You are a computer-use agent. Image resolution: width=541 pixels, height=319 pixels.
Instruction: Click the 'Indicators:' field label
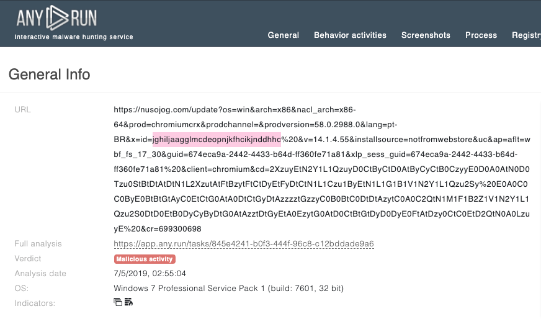pyautogui.click(x=35, y=303)
